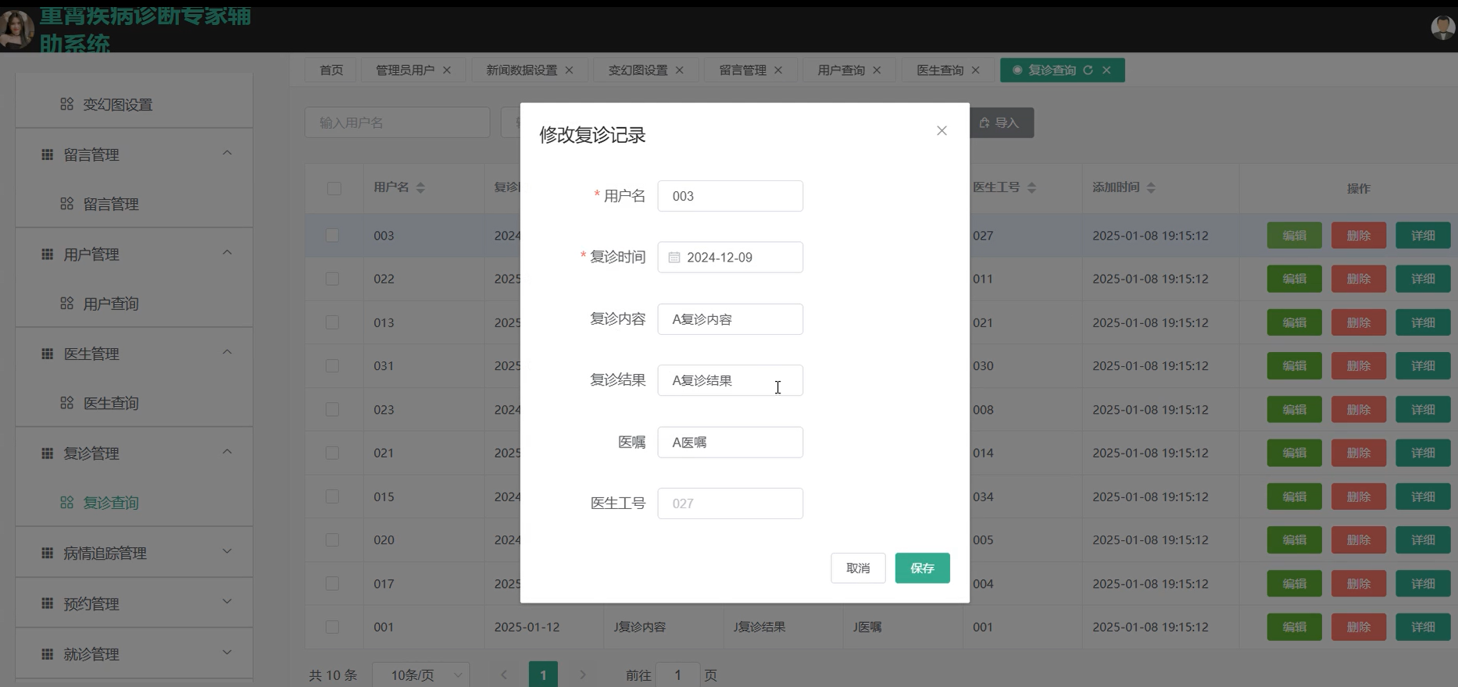
Task: Click the 复诊内容 input field
Action: tap(730, 319)
